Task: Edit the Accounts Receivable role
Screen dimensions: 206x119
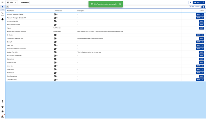Action: 201,25
